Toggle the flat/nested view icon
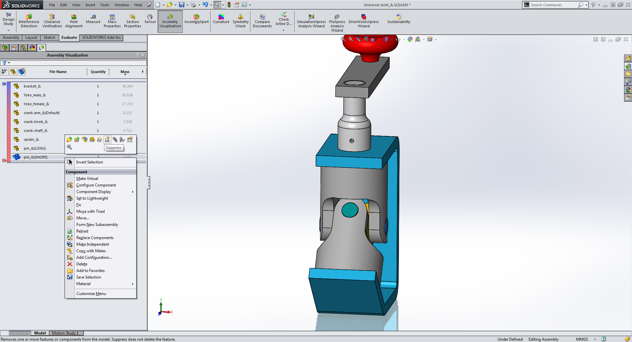 click(x=5, y=72)
